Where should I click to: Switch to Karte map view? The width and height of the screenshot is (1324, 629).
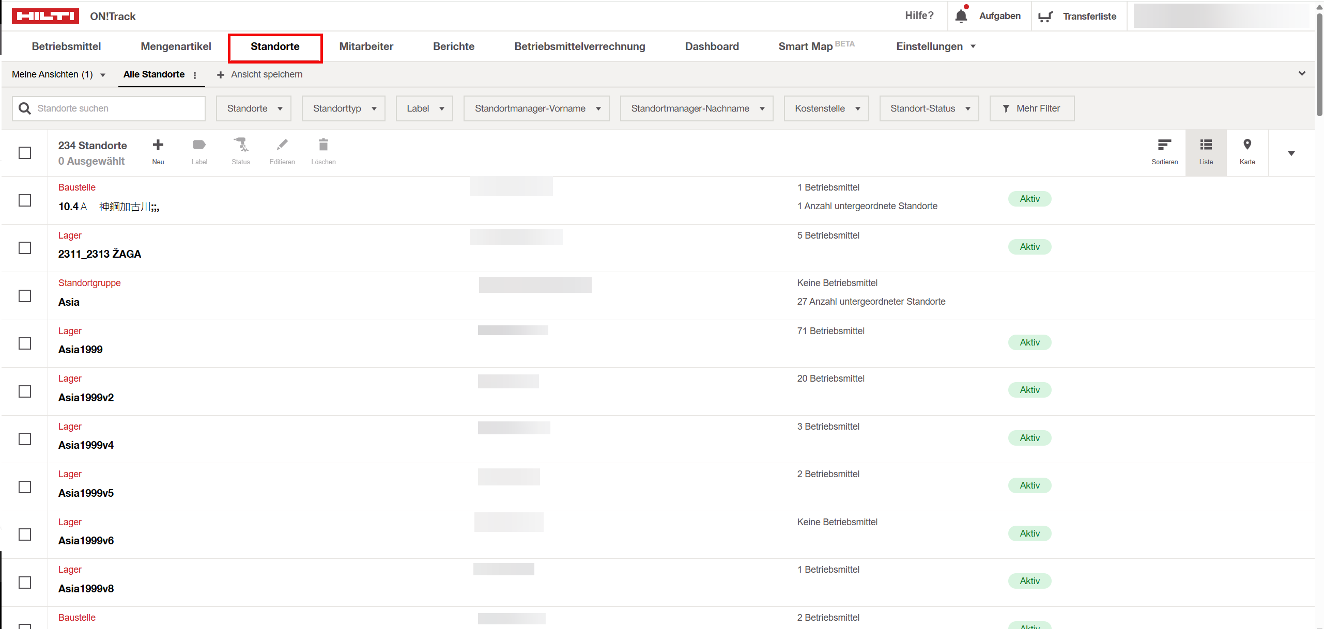1247,145
